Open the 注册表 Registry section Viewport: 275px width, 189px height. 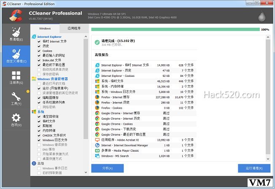(16, 77)
